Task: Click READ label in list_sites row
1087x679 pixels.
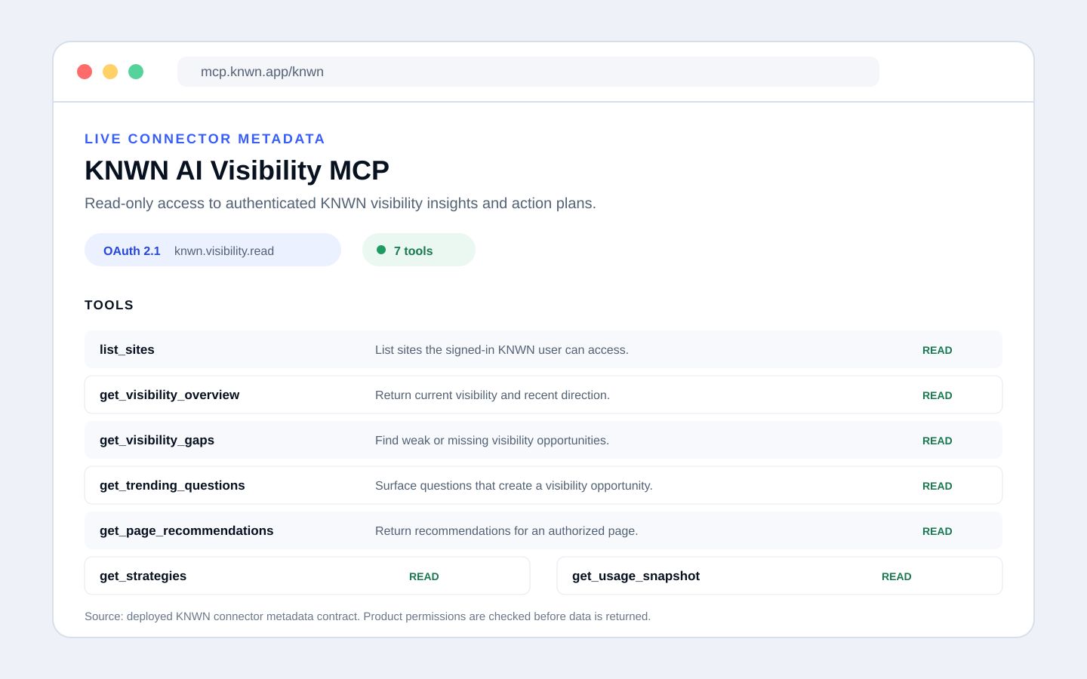Action: [938, 350]
